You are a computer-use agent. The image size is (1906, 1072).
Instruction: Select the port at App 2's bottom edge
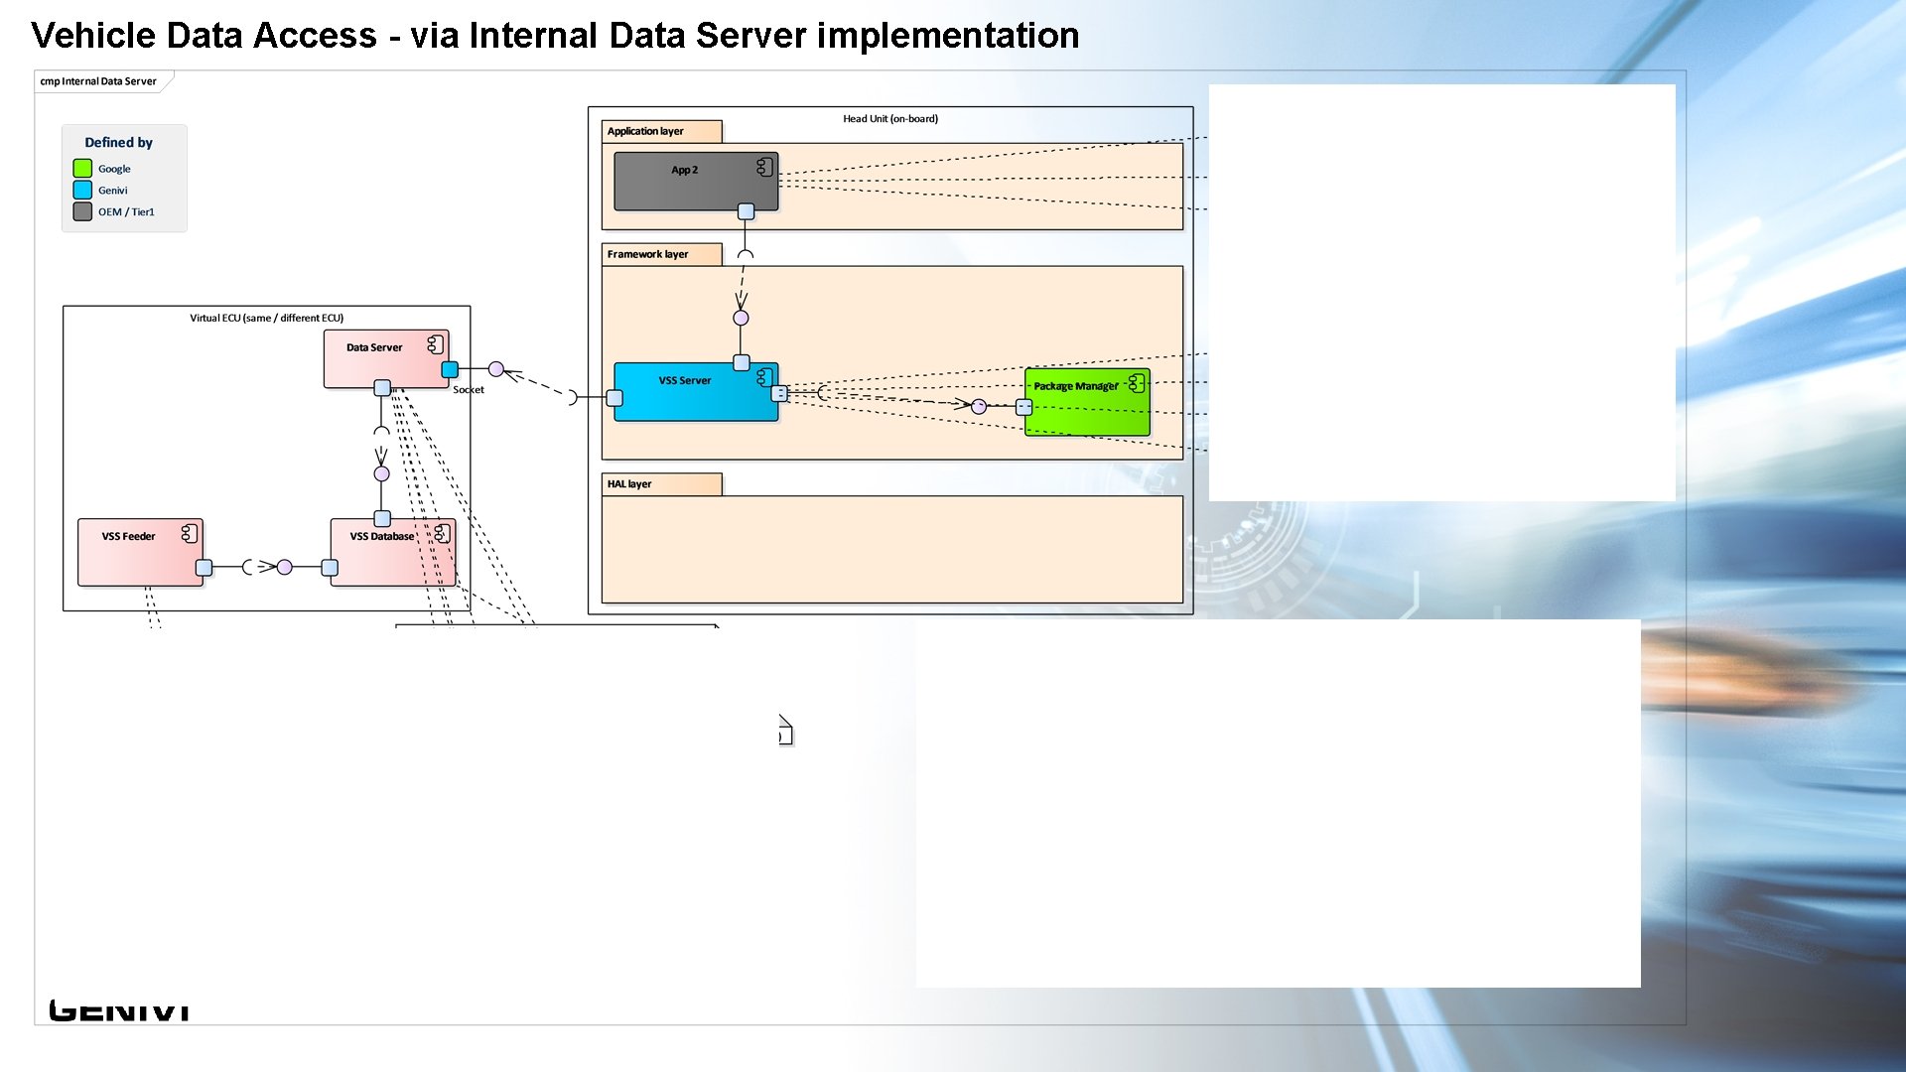(746, 211)
